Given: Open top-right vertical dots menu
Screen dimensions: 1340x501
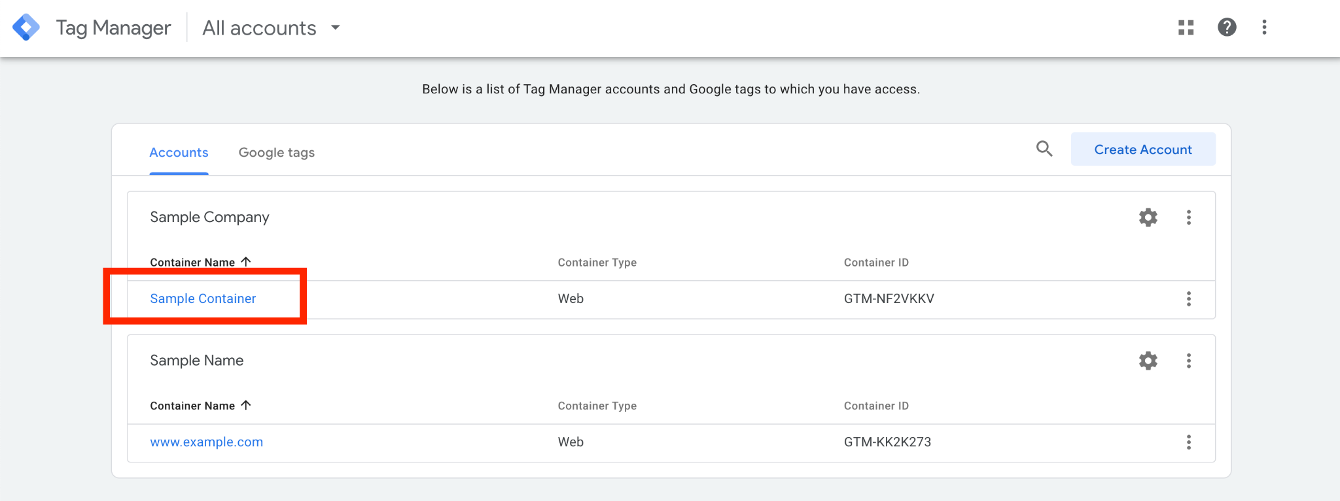Looking at the screenshot, I should (x=1264, y=27).
